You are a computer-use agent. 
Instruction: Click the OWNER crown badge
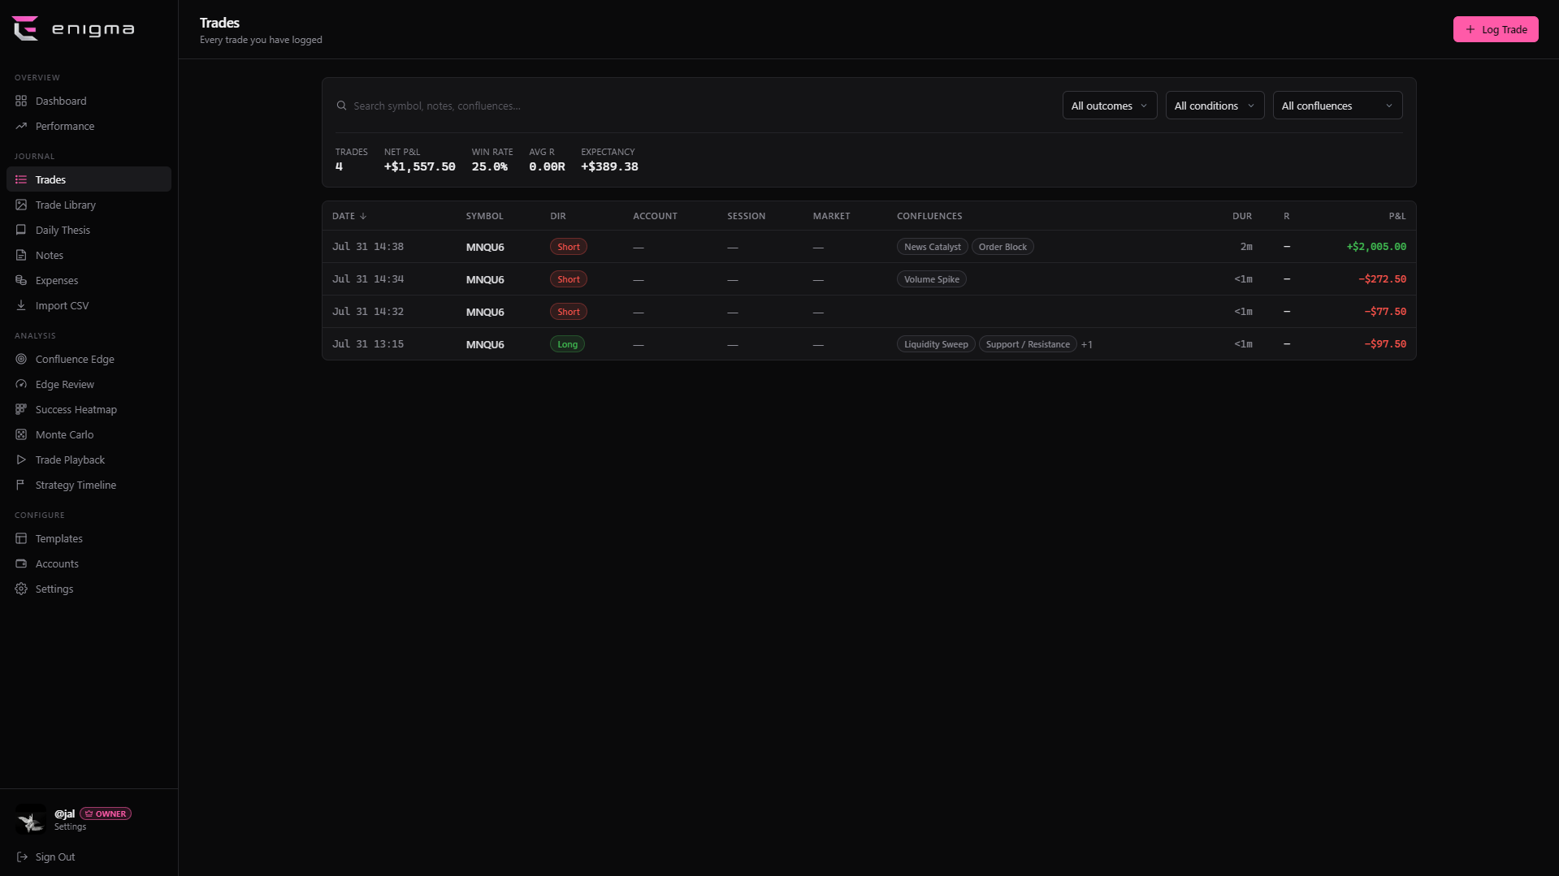click(106, 813)
